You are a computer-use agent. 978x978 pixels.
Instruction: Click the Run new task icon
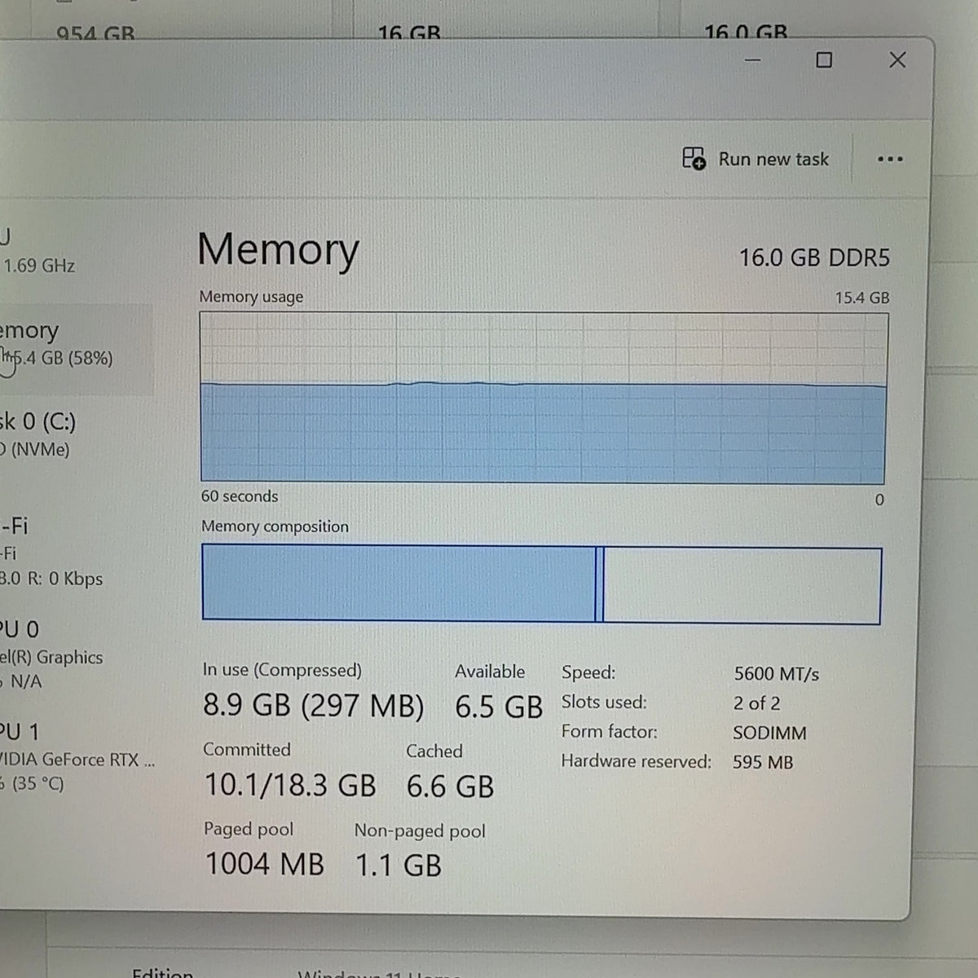[694, 158]
